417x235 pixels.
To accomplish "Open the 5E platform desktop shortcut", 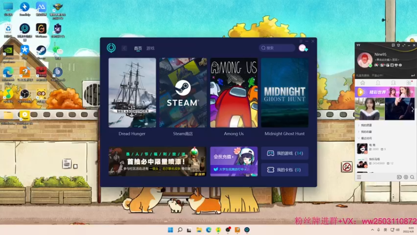I will (x=57, y=30).
